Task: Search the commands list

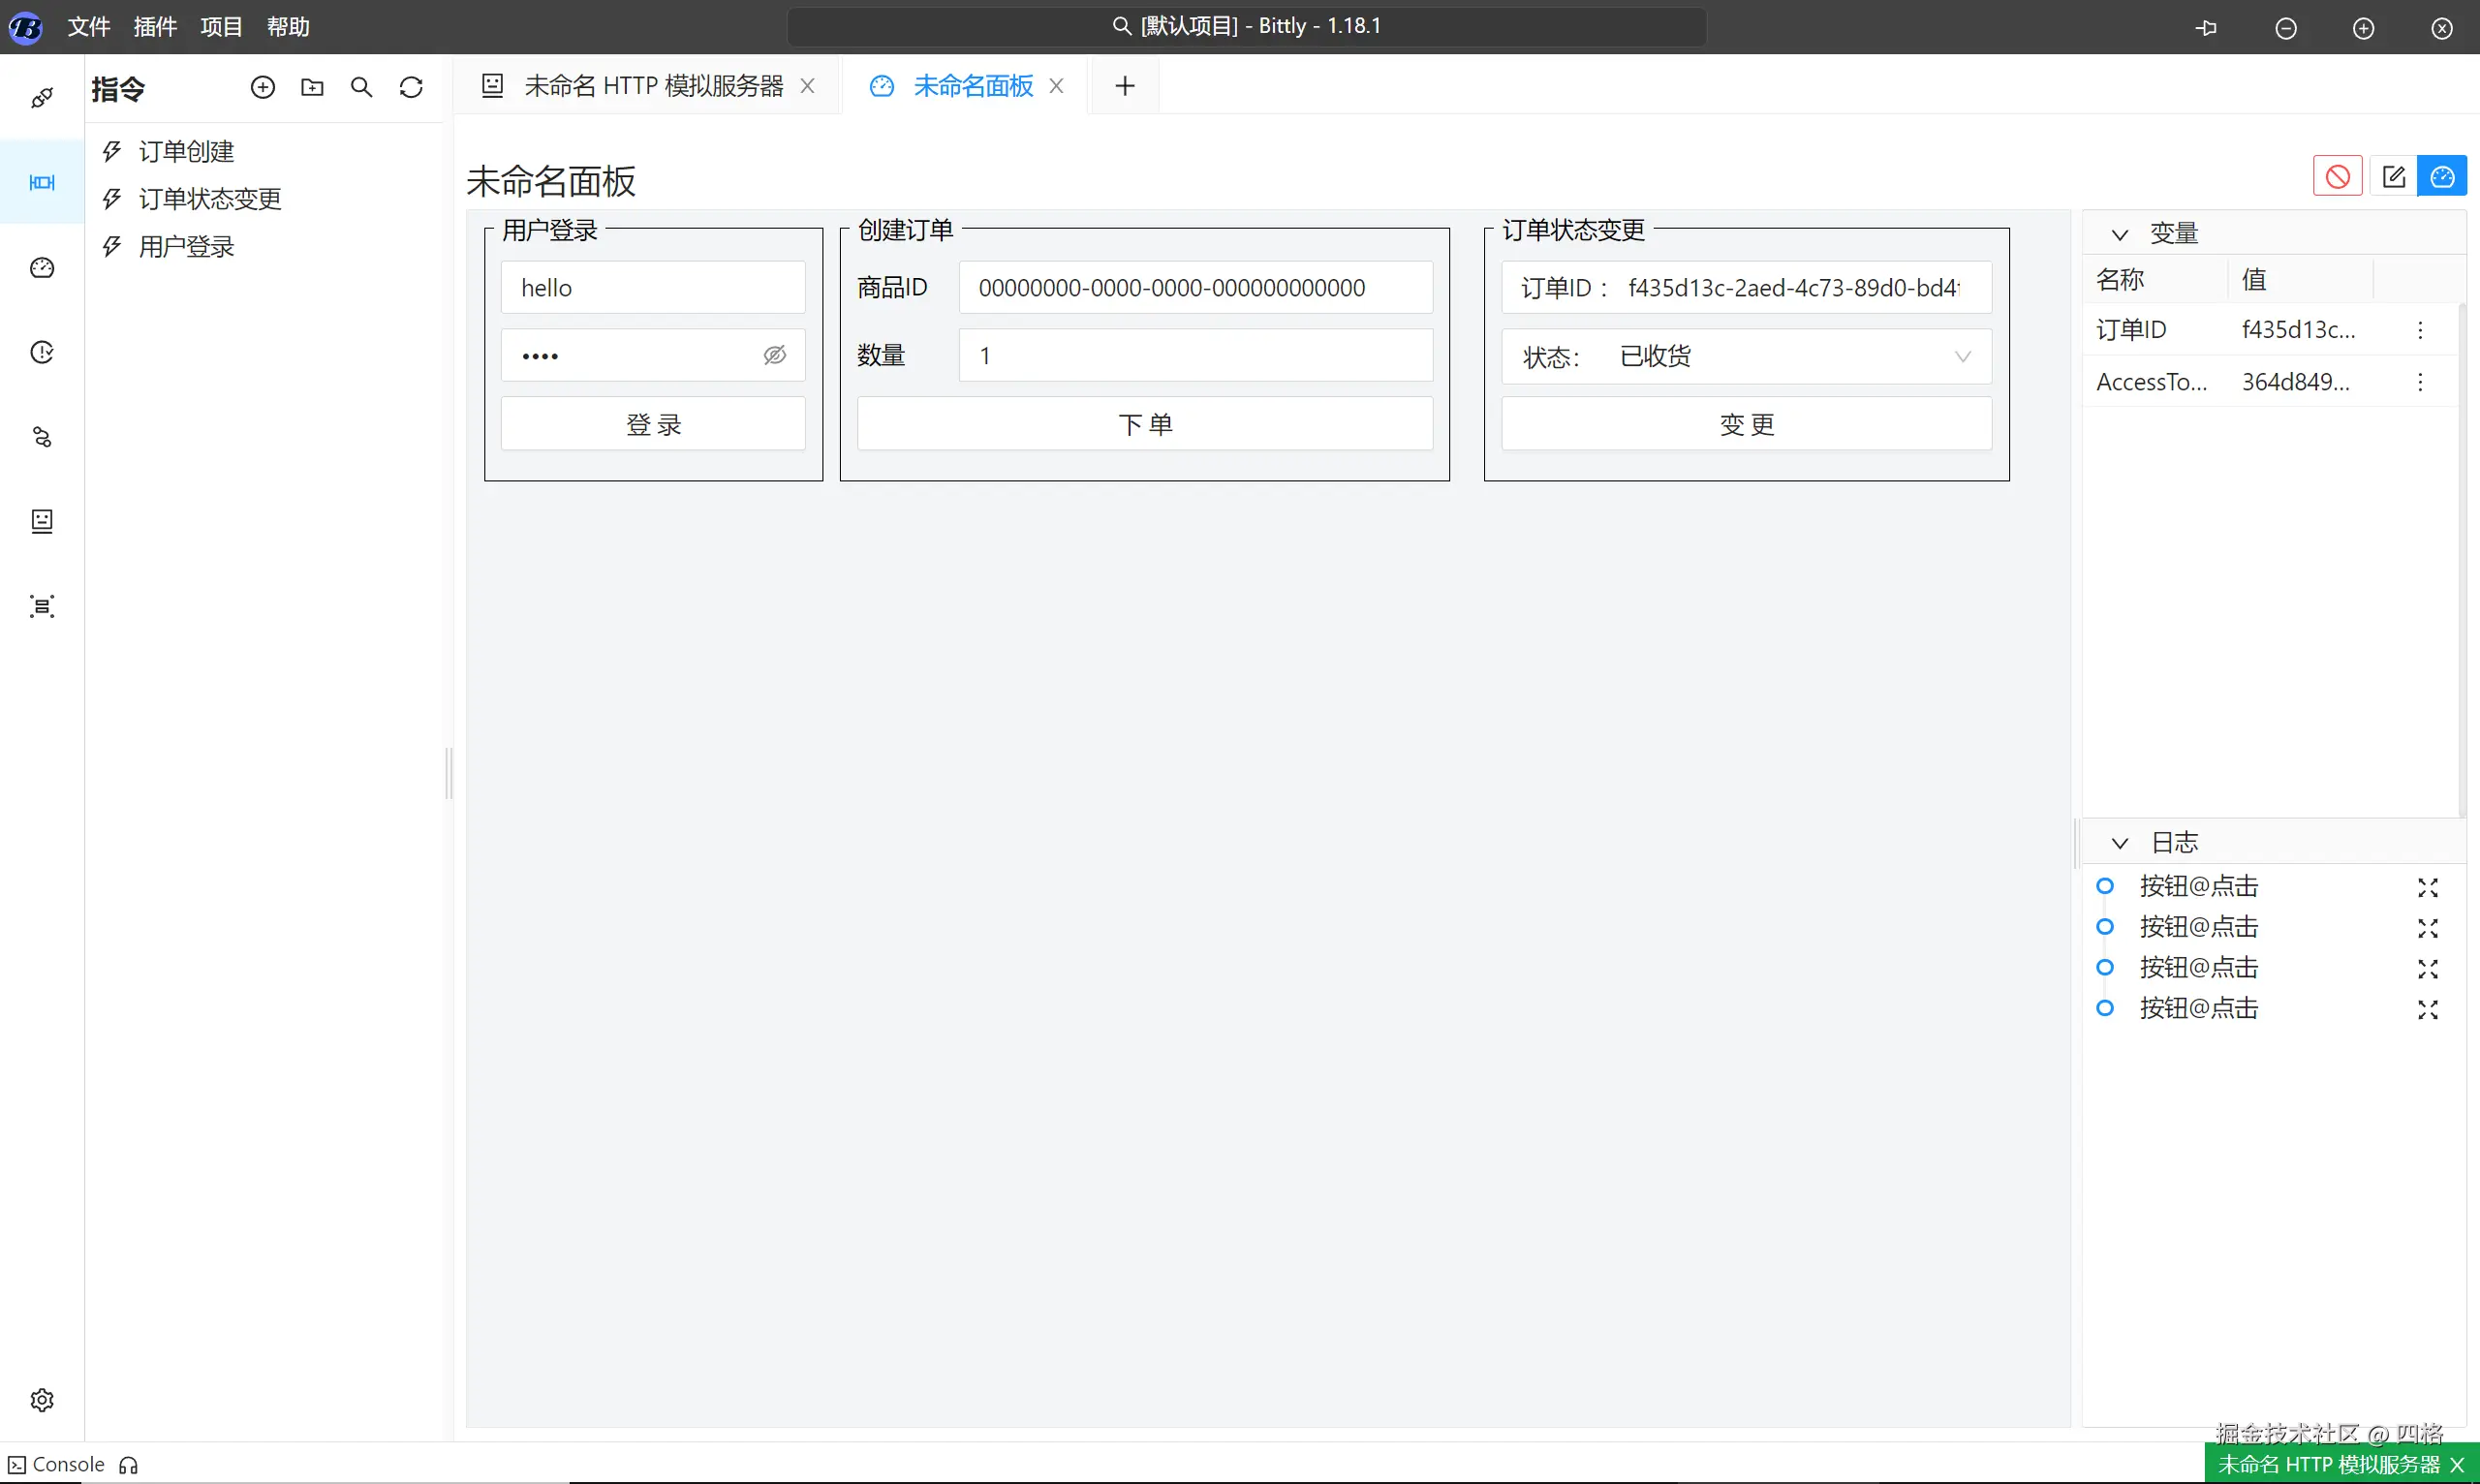Action: click(361, 88)
